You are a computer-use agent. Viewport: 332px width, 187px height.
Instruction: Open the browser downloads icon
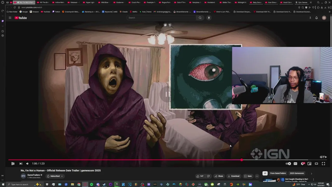325,8
